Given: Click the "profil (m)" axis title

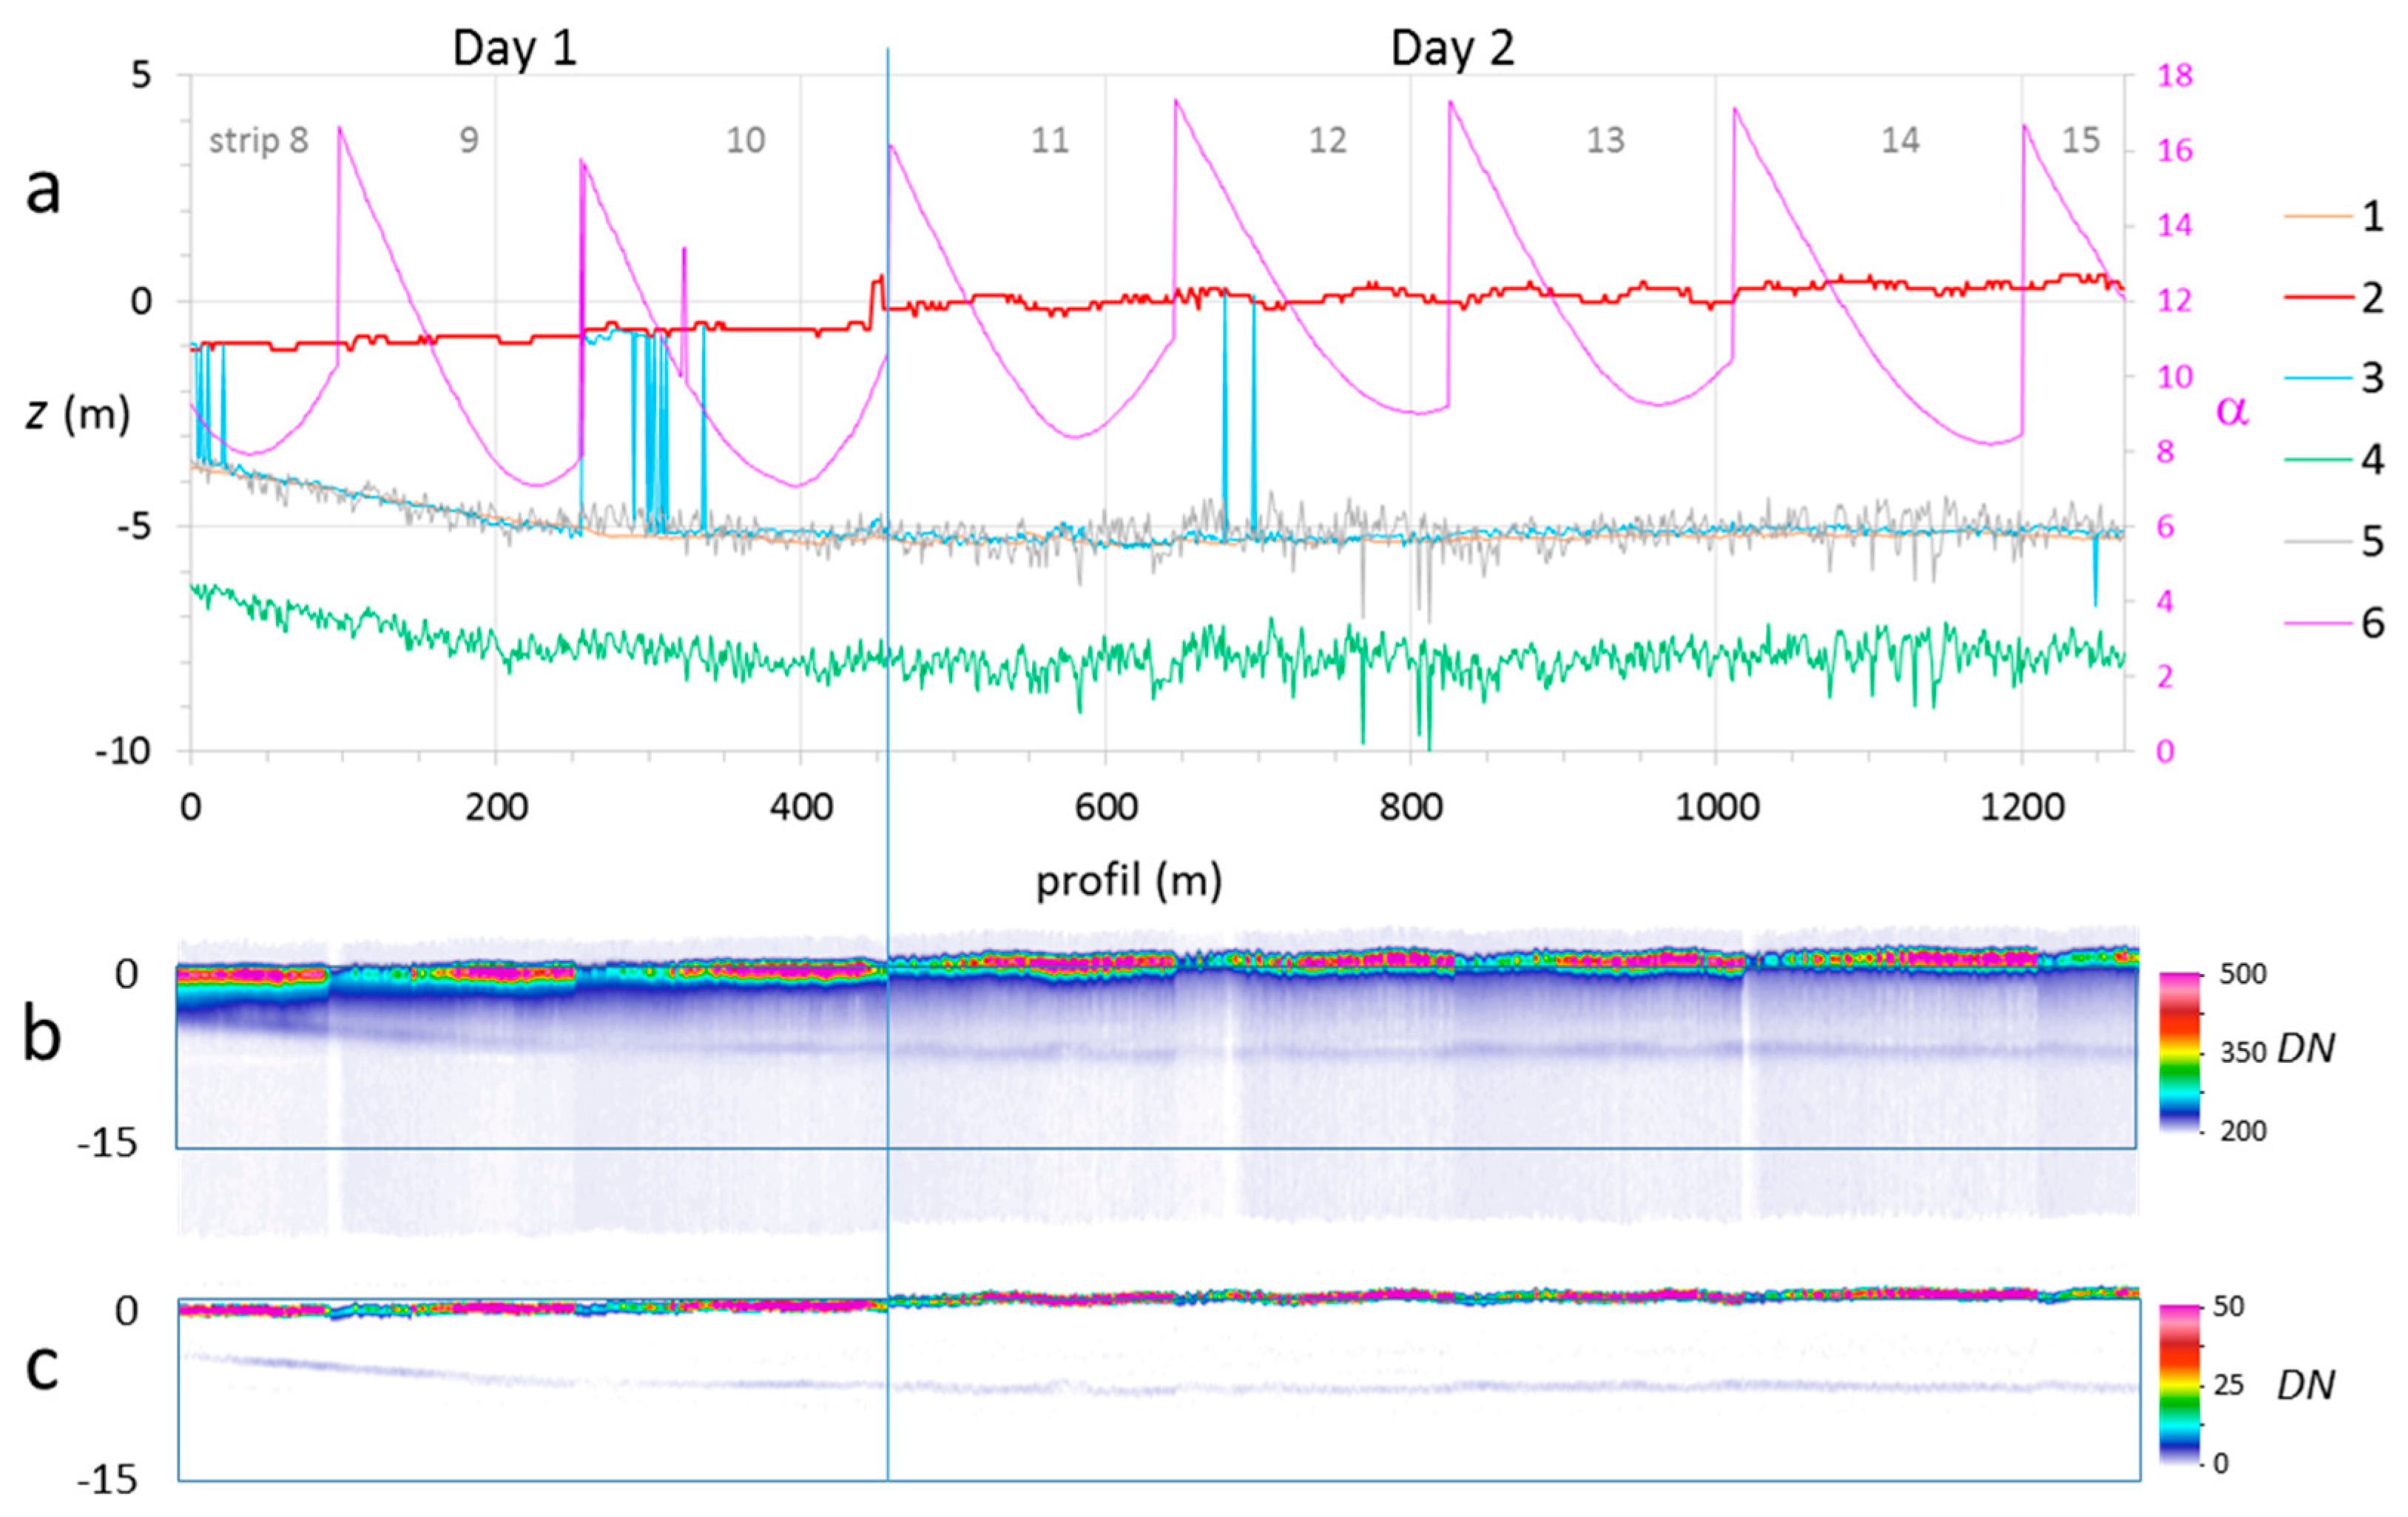Looking at the screenshot, I should tap(1128, 882).
